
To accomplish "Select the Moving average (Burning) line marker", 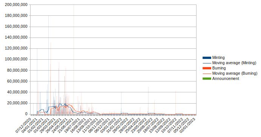I will point(207,74).
